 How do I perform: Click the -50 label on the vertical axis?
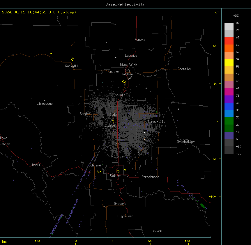tap(214, 159)
